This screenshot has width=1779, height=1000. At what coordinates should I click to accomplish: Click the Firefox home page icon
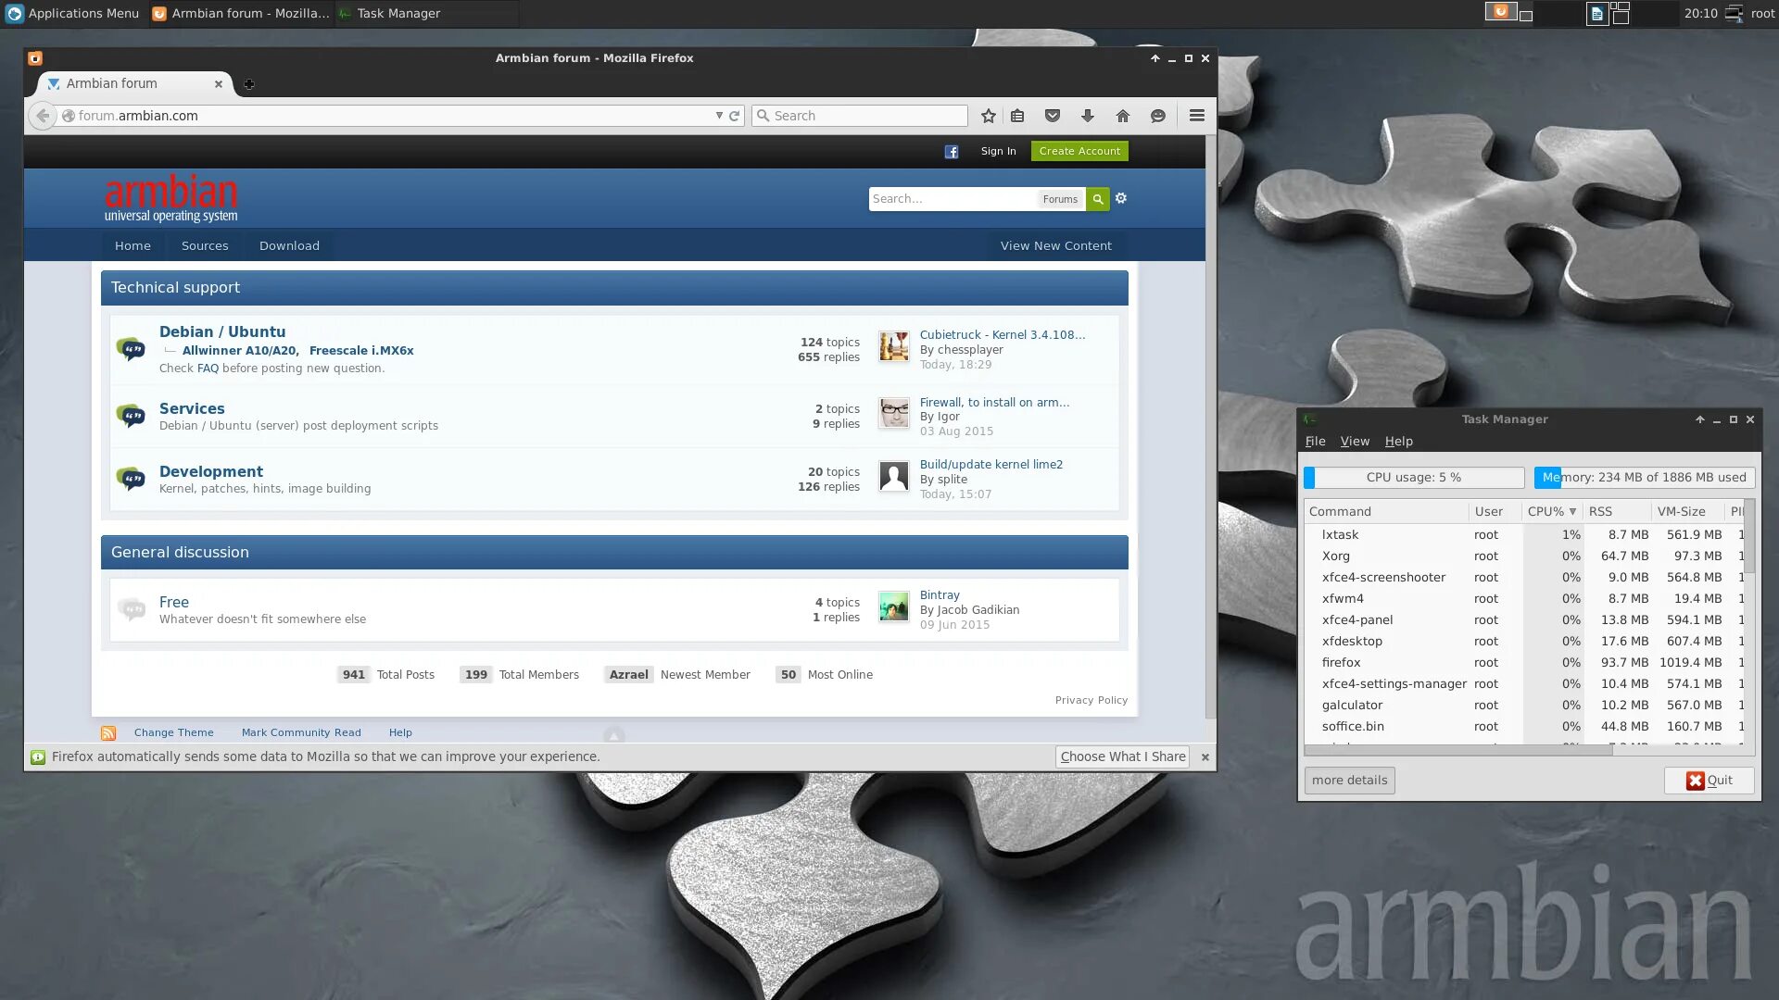pos(1122,115)
